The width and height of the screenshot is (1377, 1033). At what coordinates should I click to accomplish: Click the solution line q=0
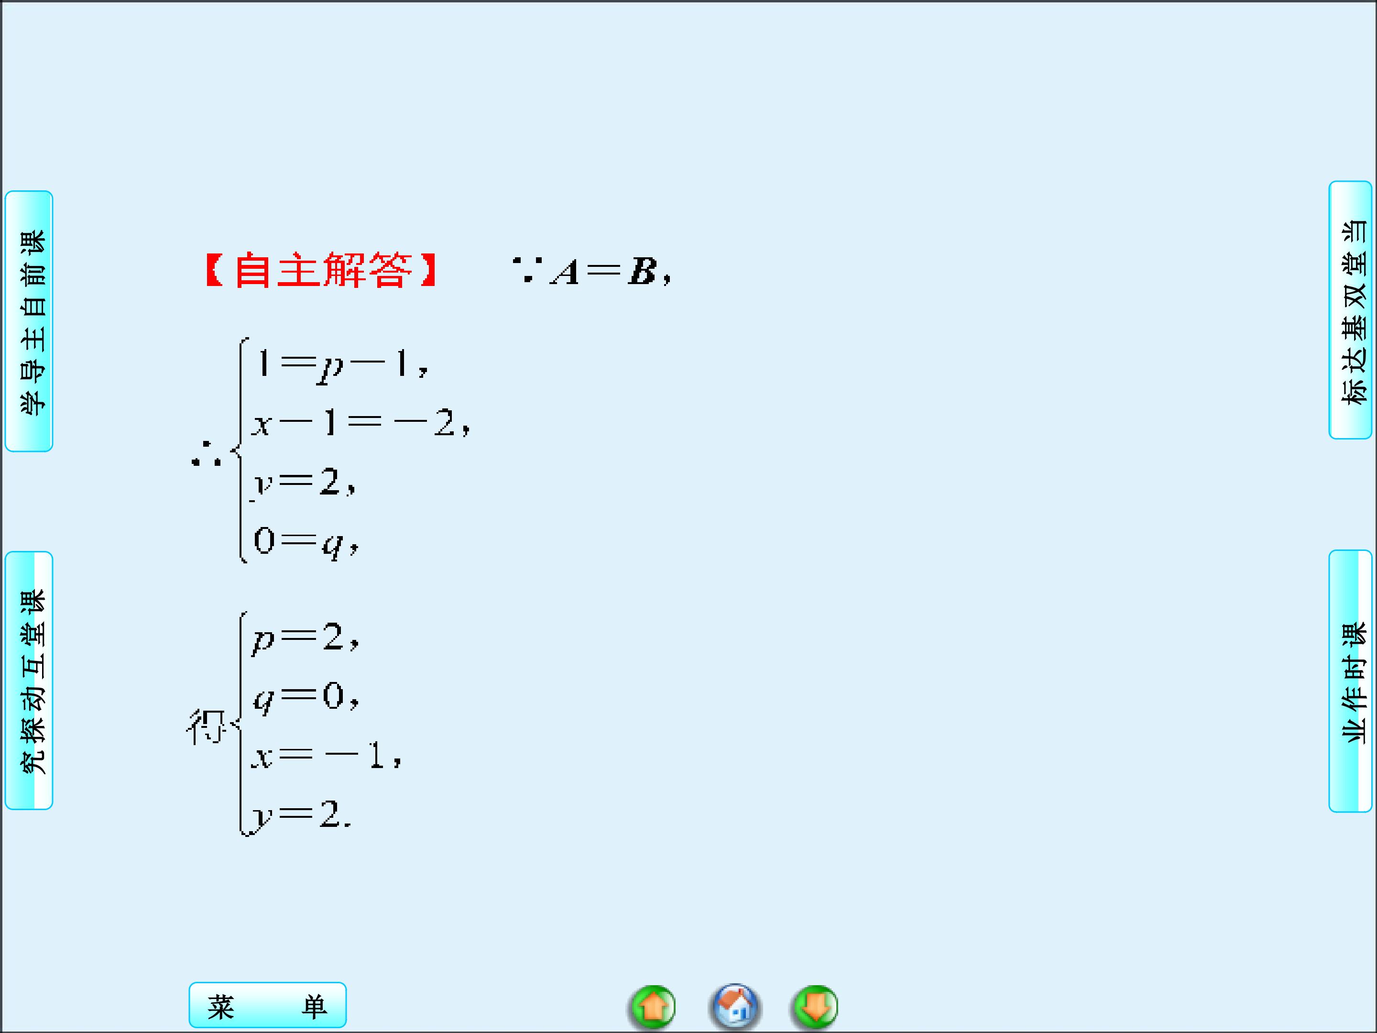305,697
